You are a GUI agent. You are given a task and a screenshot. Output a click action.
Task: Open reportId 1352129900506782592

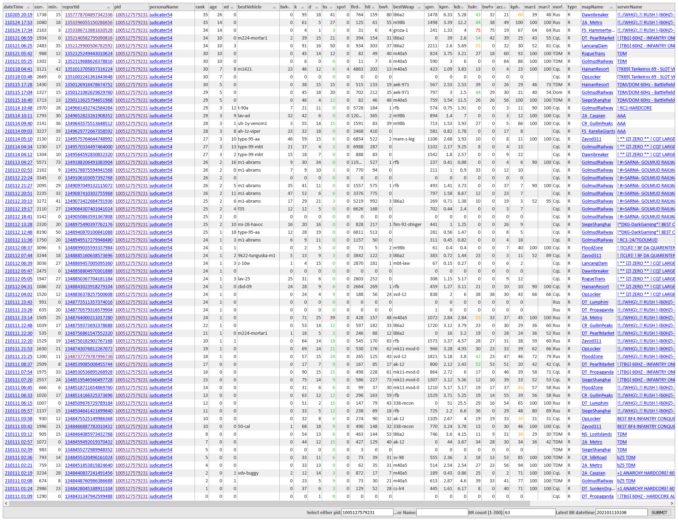pos(89,46)
